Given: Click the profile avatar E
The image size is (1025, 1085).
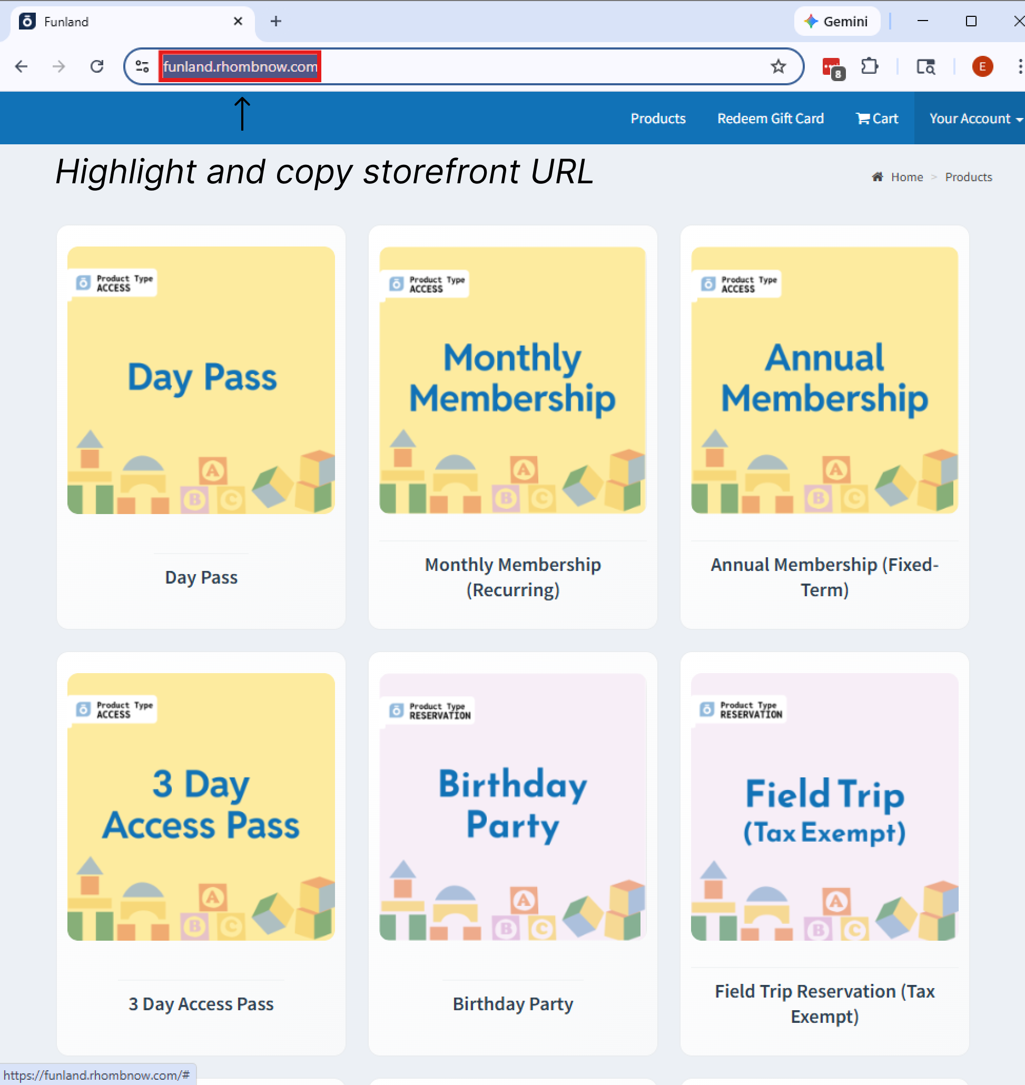Looking at the screenshot, I should pos(982,67).
